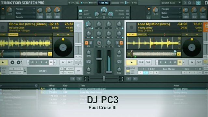Click Deck B headphone cue icon

[x=119, y=62]
